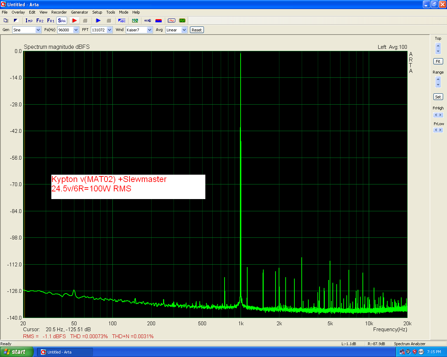Open the Recorder menu
This screenshot has width=447, height=357.
[x=59, y=12]
